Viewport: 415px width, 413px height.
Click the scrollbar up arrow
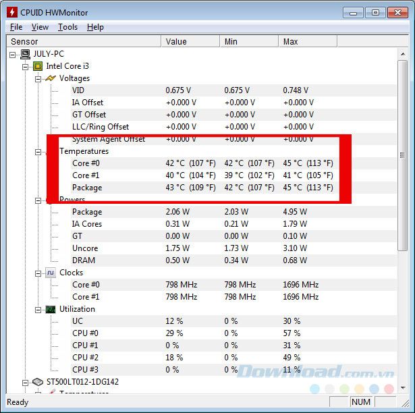click(403, 54)
